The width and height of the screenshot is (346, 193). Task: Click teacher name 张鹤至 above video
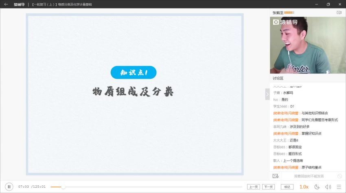pyautogui.click(x=278, y=13)
